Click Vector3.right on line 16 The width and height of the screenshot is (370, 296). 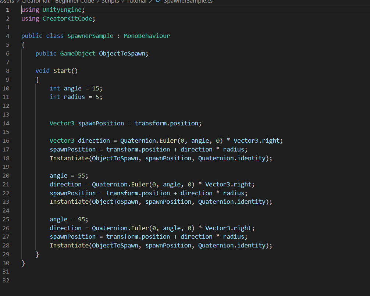256,140
